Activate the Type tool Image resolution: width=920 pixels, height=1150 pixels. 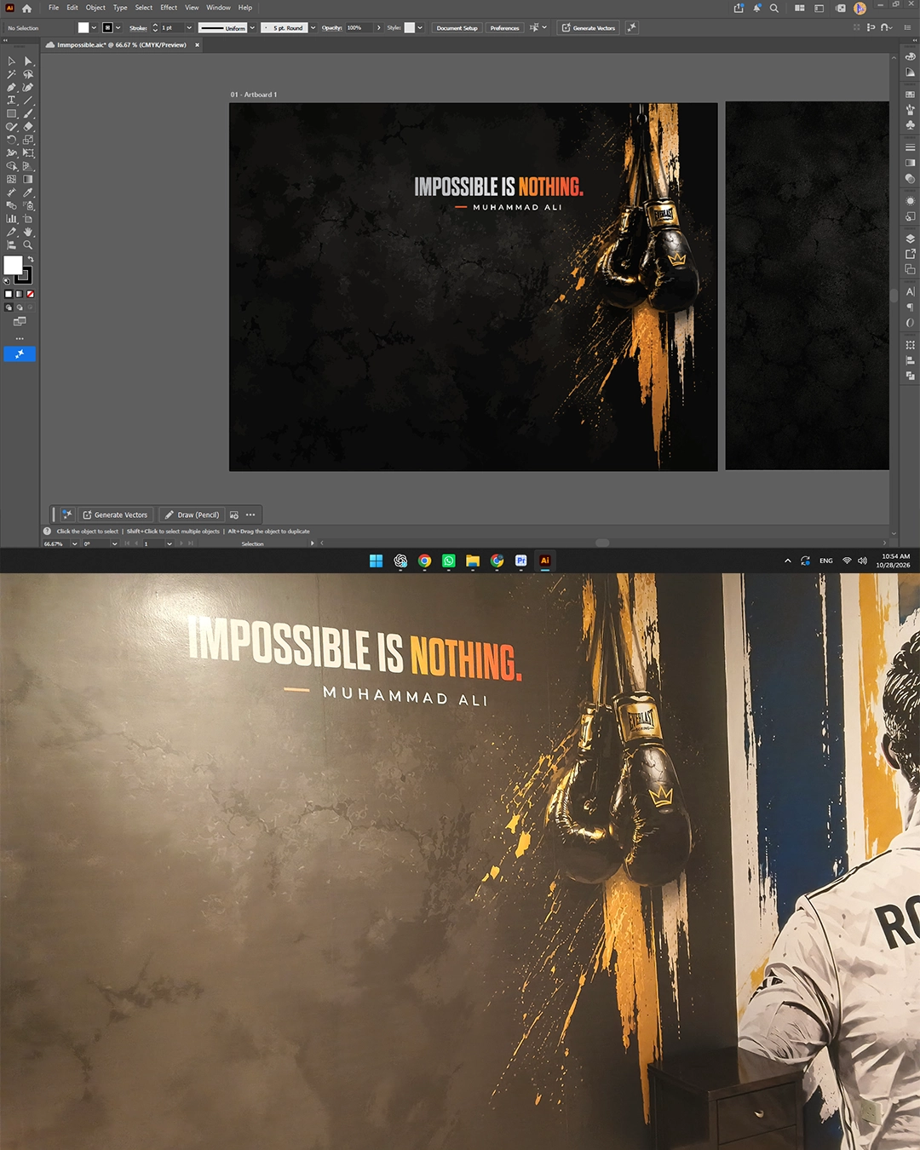point(11,101)
